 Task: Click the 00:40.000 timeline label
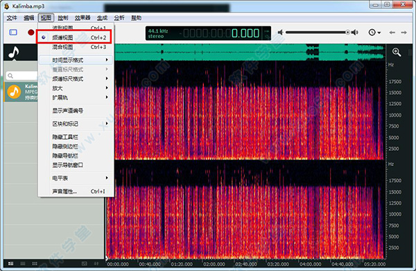[150, 264]
